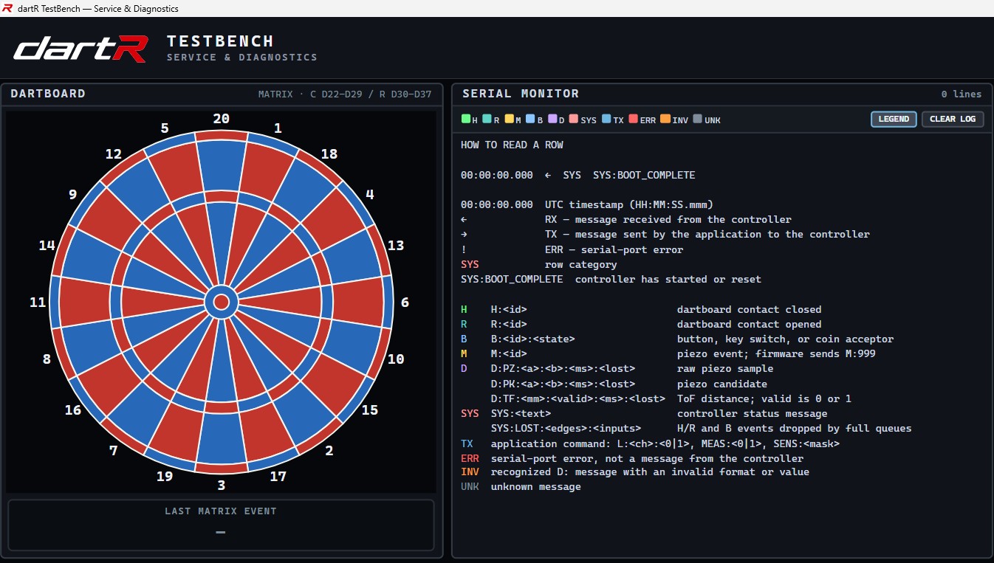
Task: Hide the legend with the LEGEND button
Action: (x=894, y=119)
